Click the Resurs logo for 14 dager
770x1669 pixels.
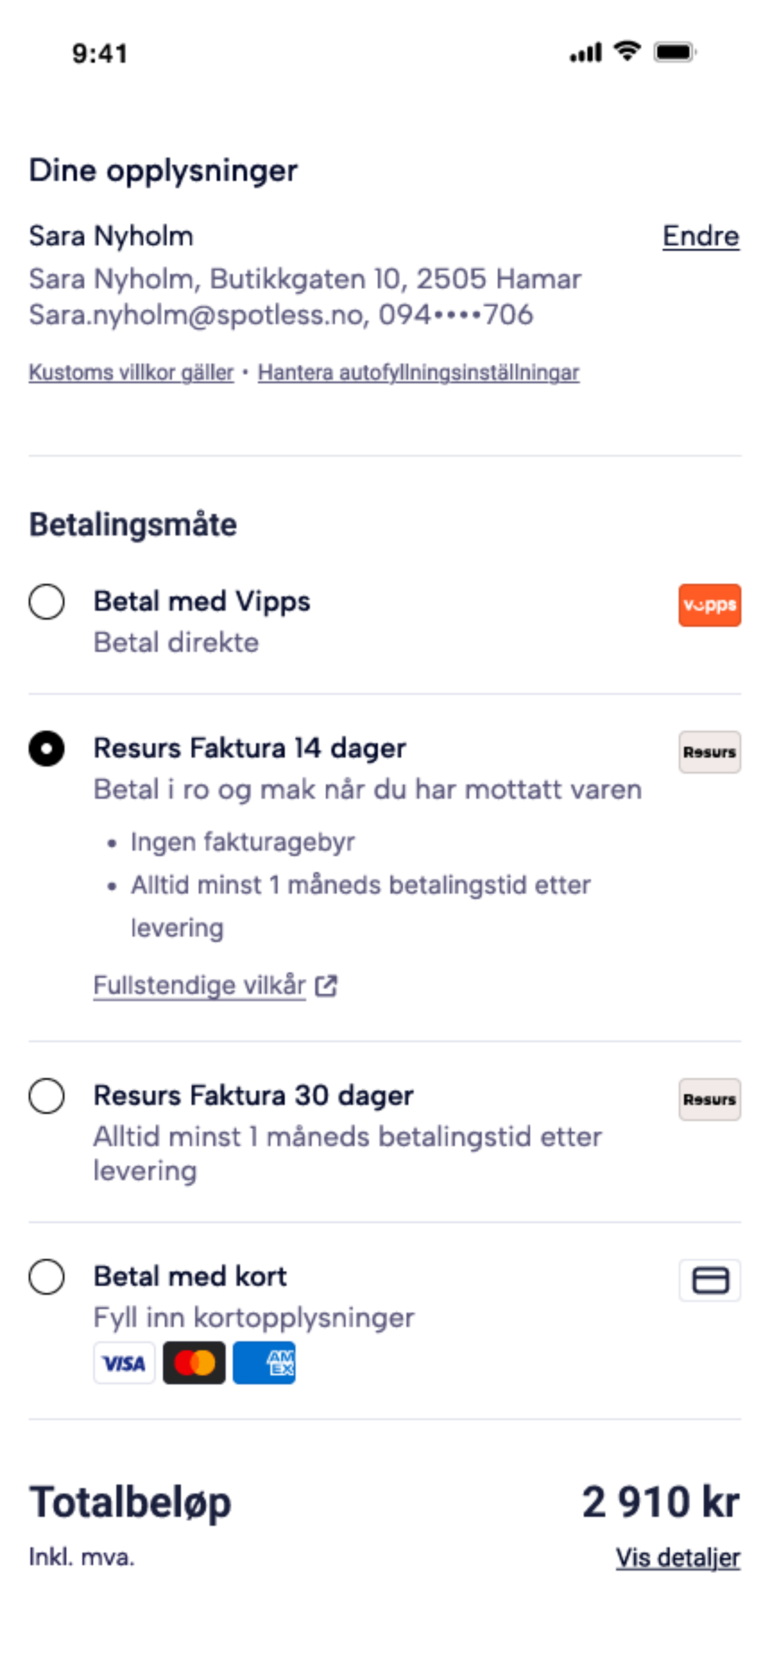[x=709, y=751]
